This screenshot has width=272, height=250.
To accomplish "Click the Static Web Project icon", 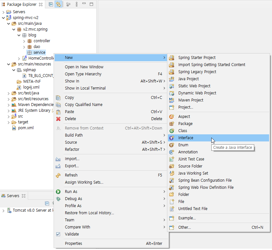I will (x=172, y=86).
